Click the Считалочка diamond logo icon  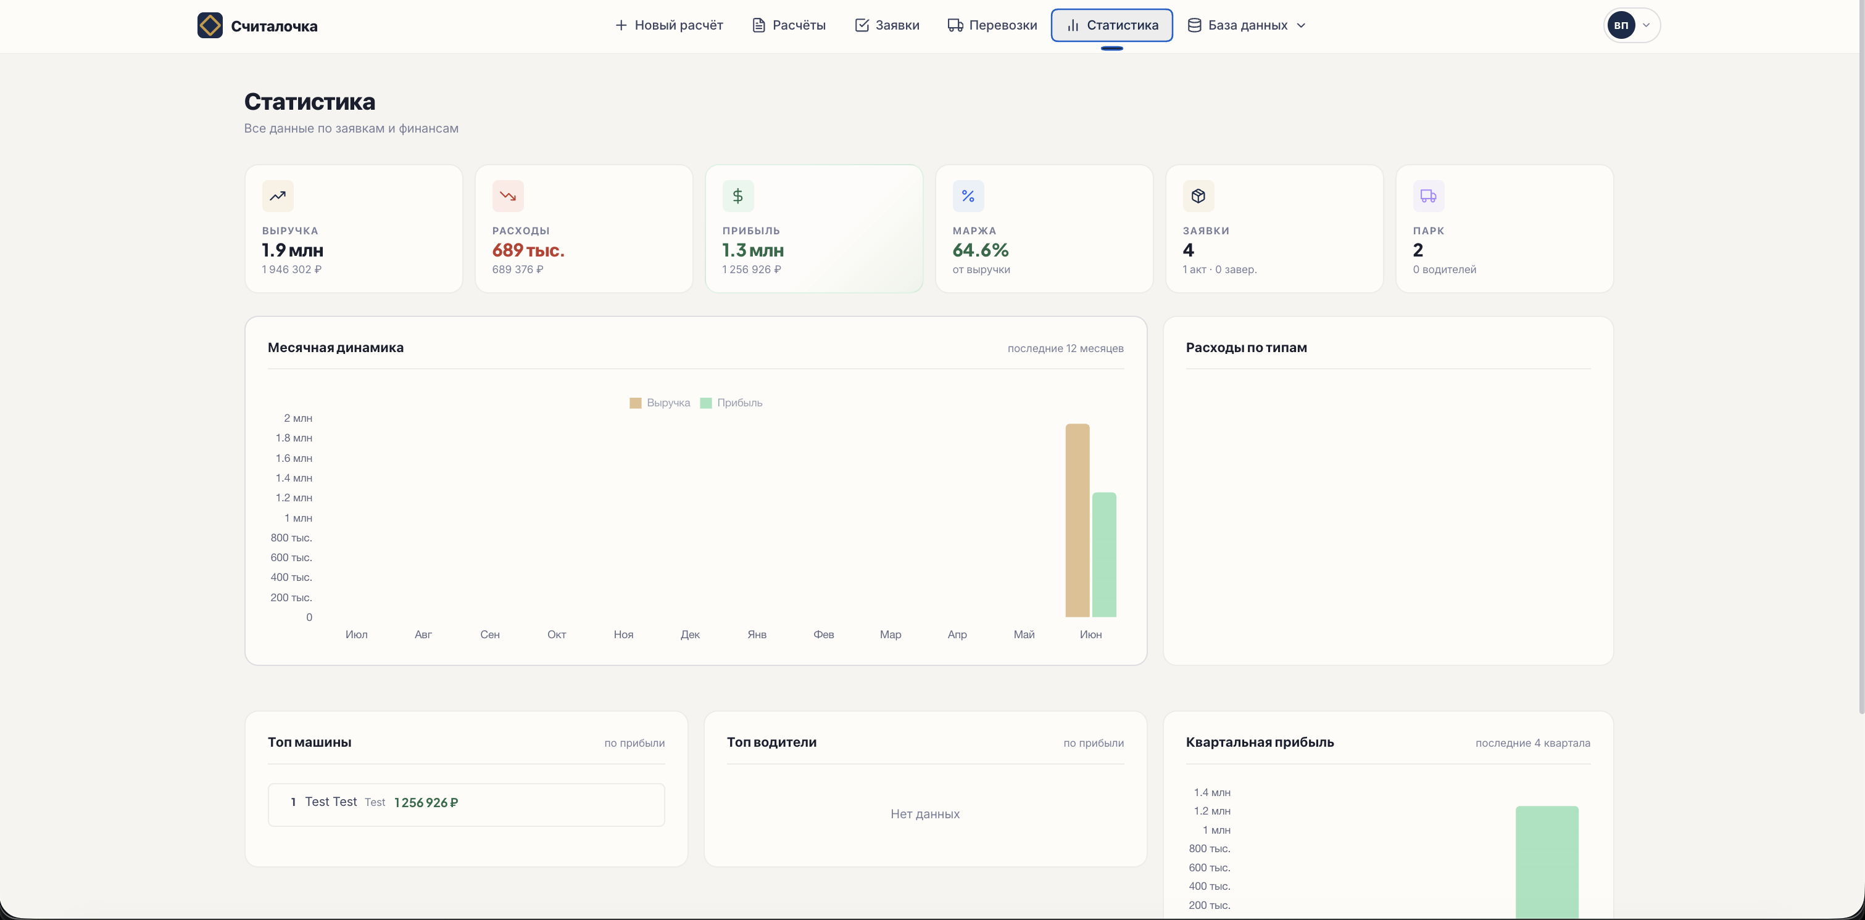(x=210, y=25)
